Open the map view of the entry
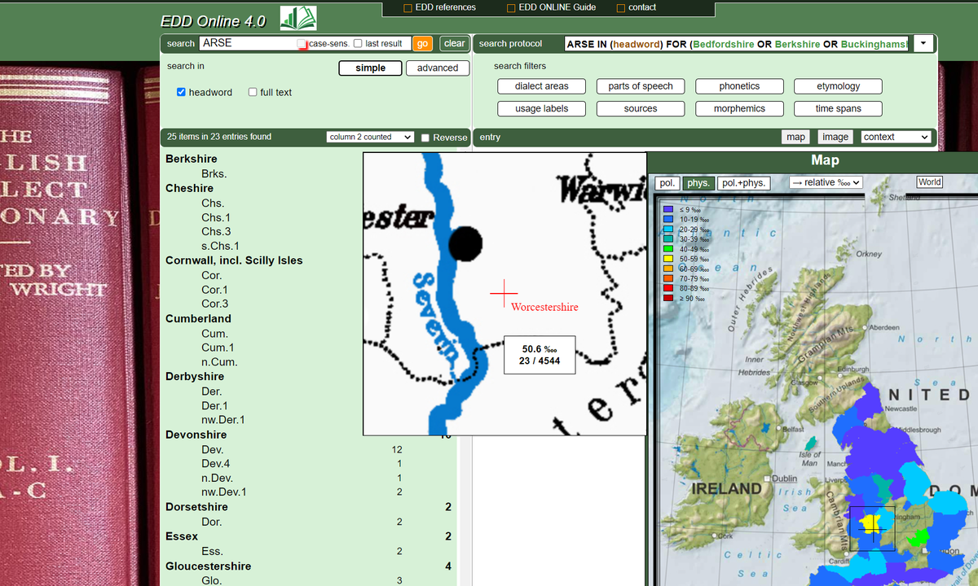The height and width of the screenshot is (586, 978). tap(795, 137)
